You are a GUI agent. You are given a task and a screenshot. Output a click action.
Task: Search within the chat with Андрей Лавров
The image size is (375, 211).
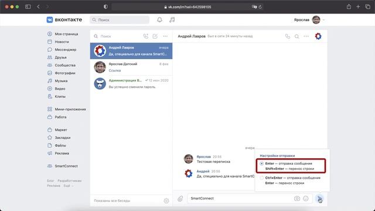click(297, 36)
